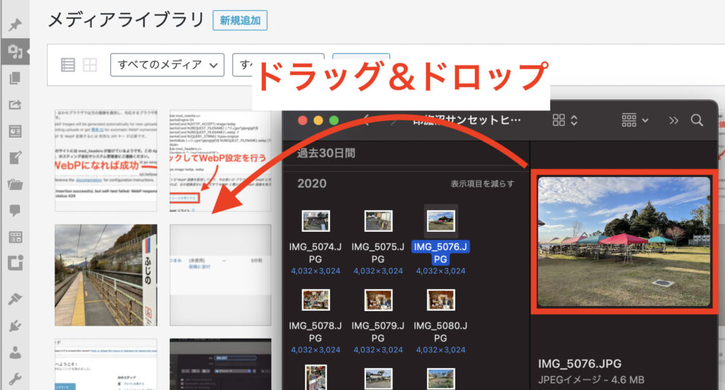This screenshot has height=390, width=725.
Task: Click Finder search magnifier icon
Action: (x=696, y=120)
